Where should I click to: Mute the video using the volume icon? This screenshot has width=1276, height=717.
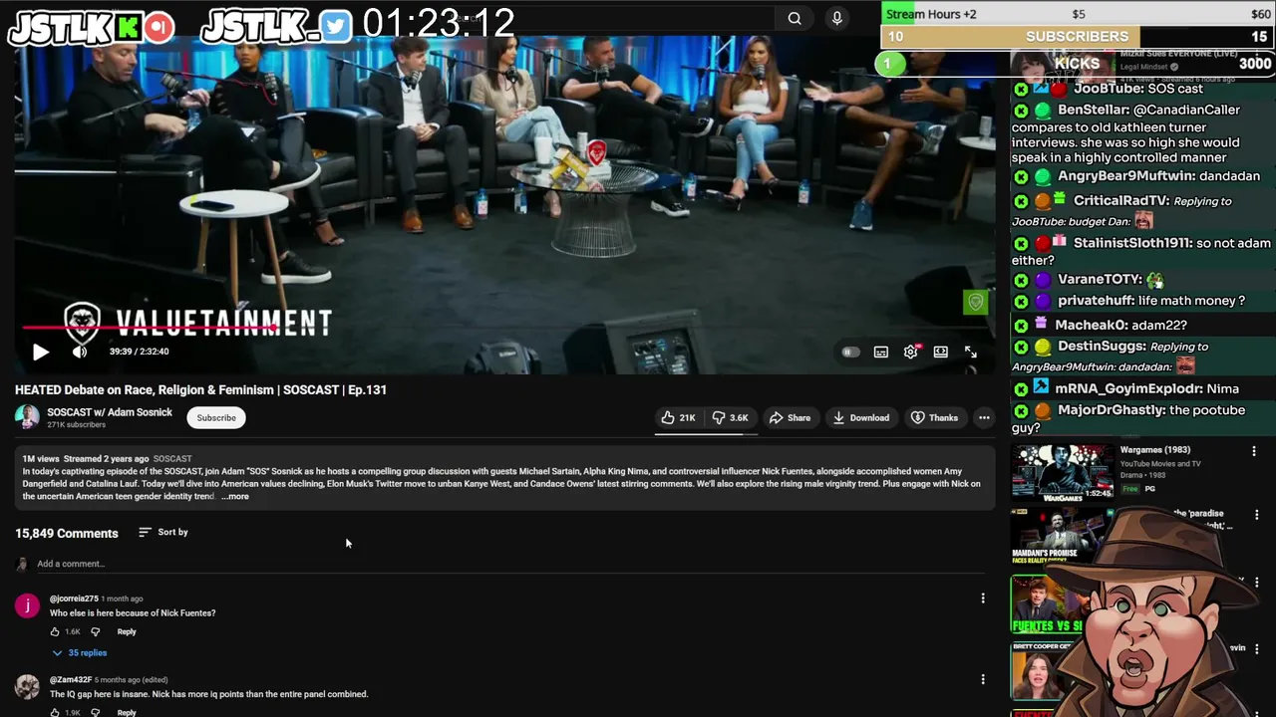point(80,352)
